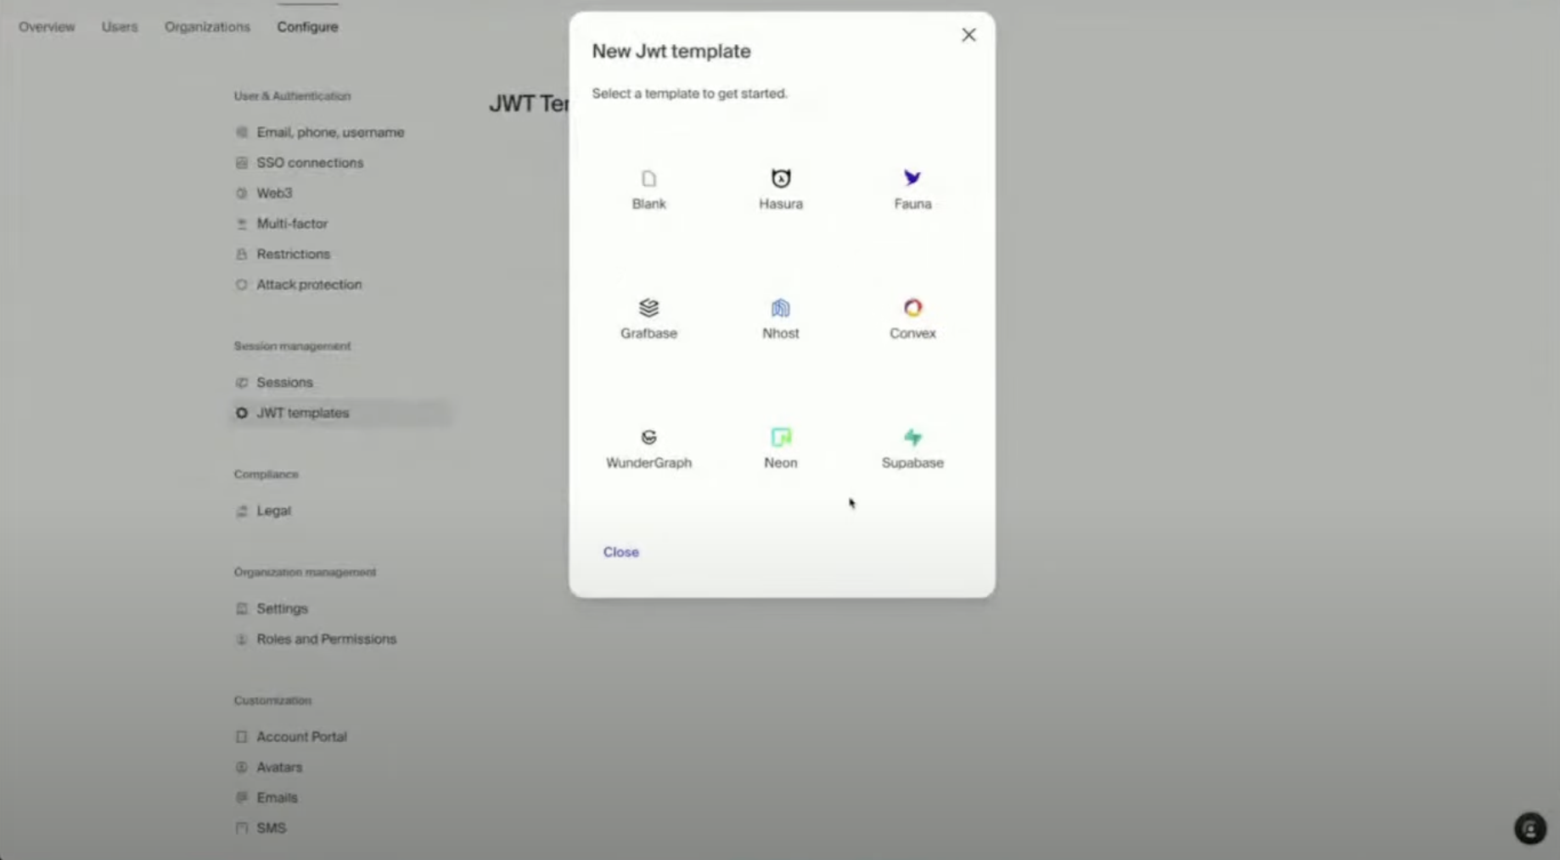The height and width of the screenshot is (860, 1560).
Task: Click the Close link in the dialog
Action: (x=621, y=552)
